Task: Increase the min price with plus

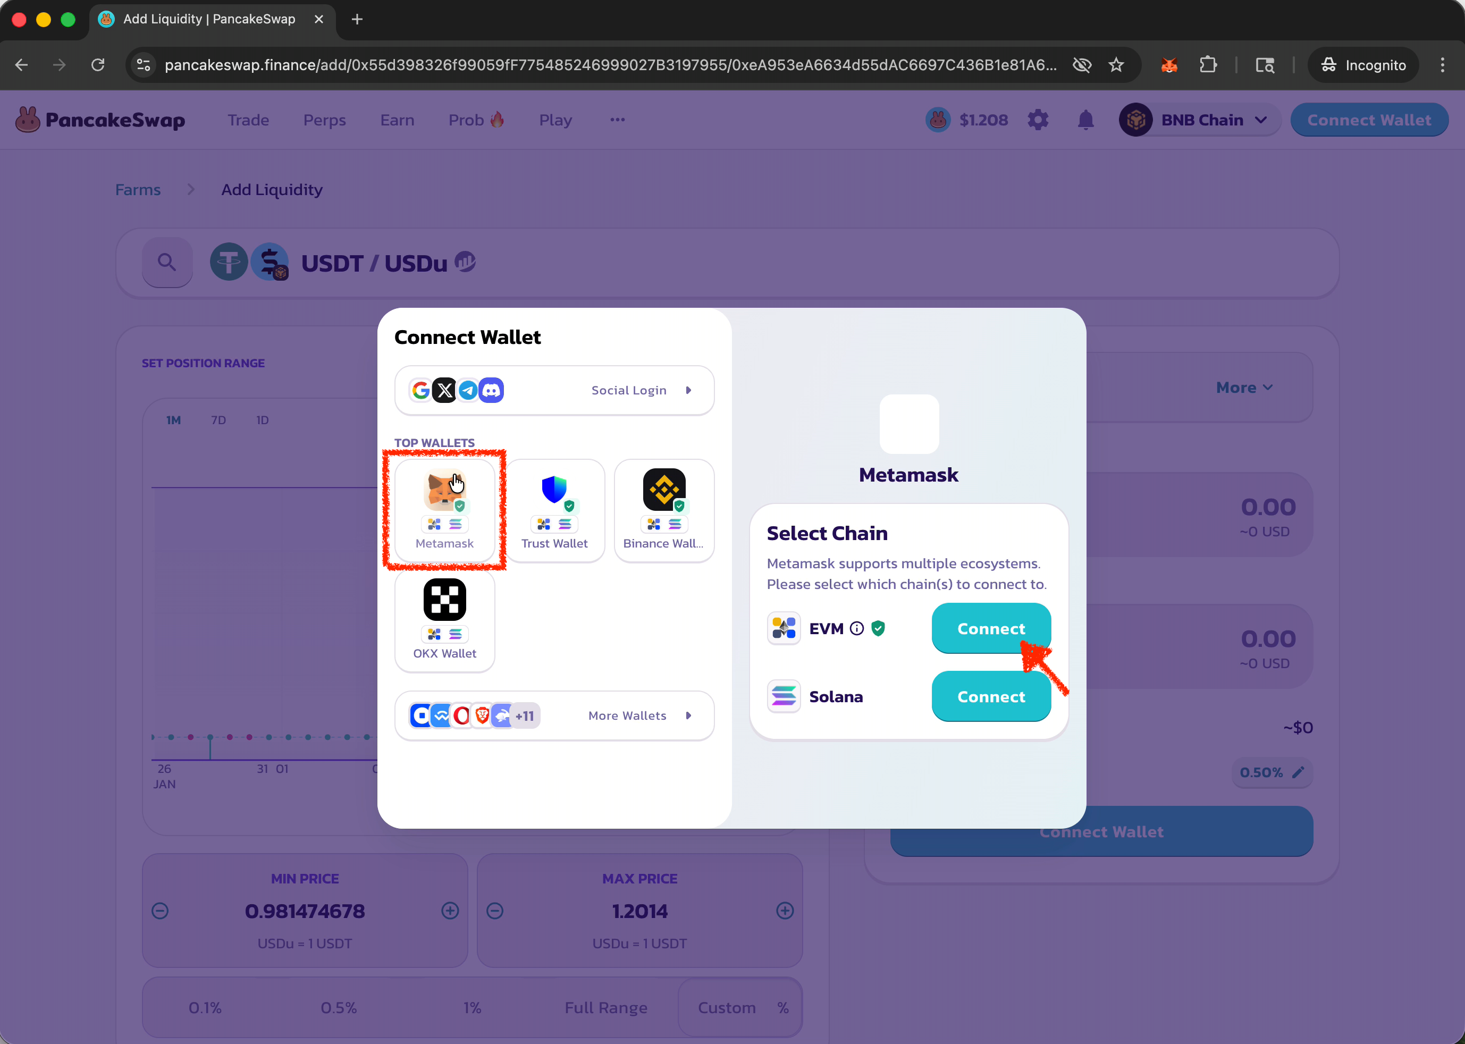Action: [x=450, y=911]
